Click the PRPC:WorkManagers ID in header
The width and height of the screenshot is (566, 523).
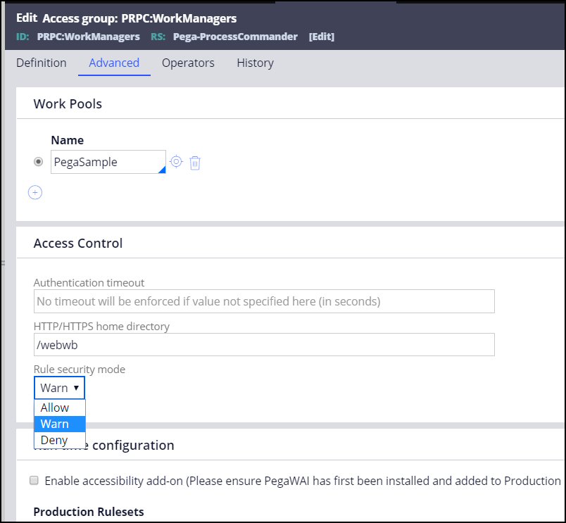[x=88, y=37]
